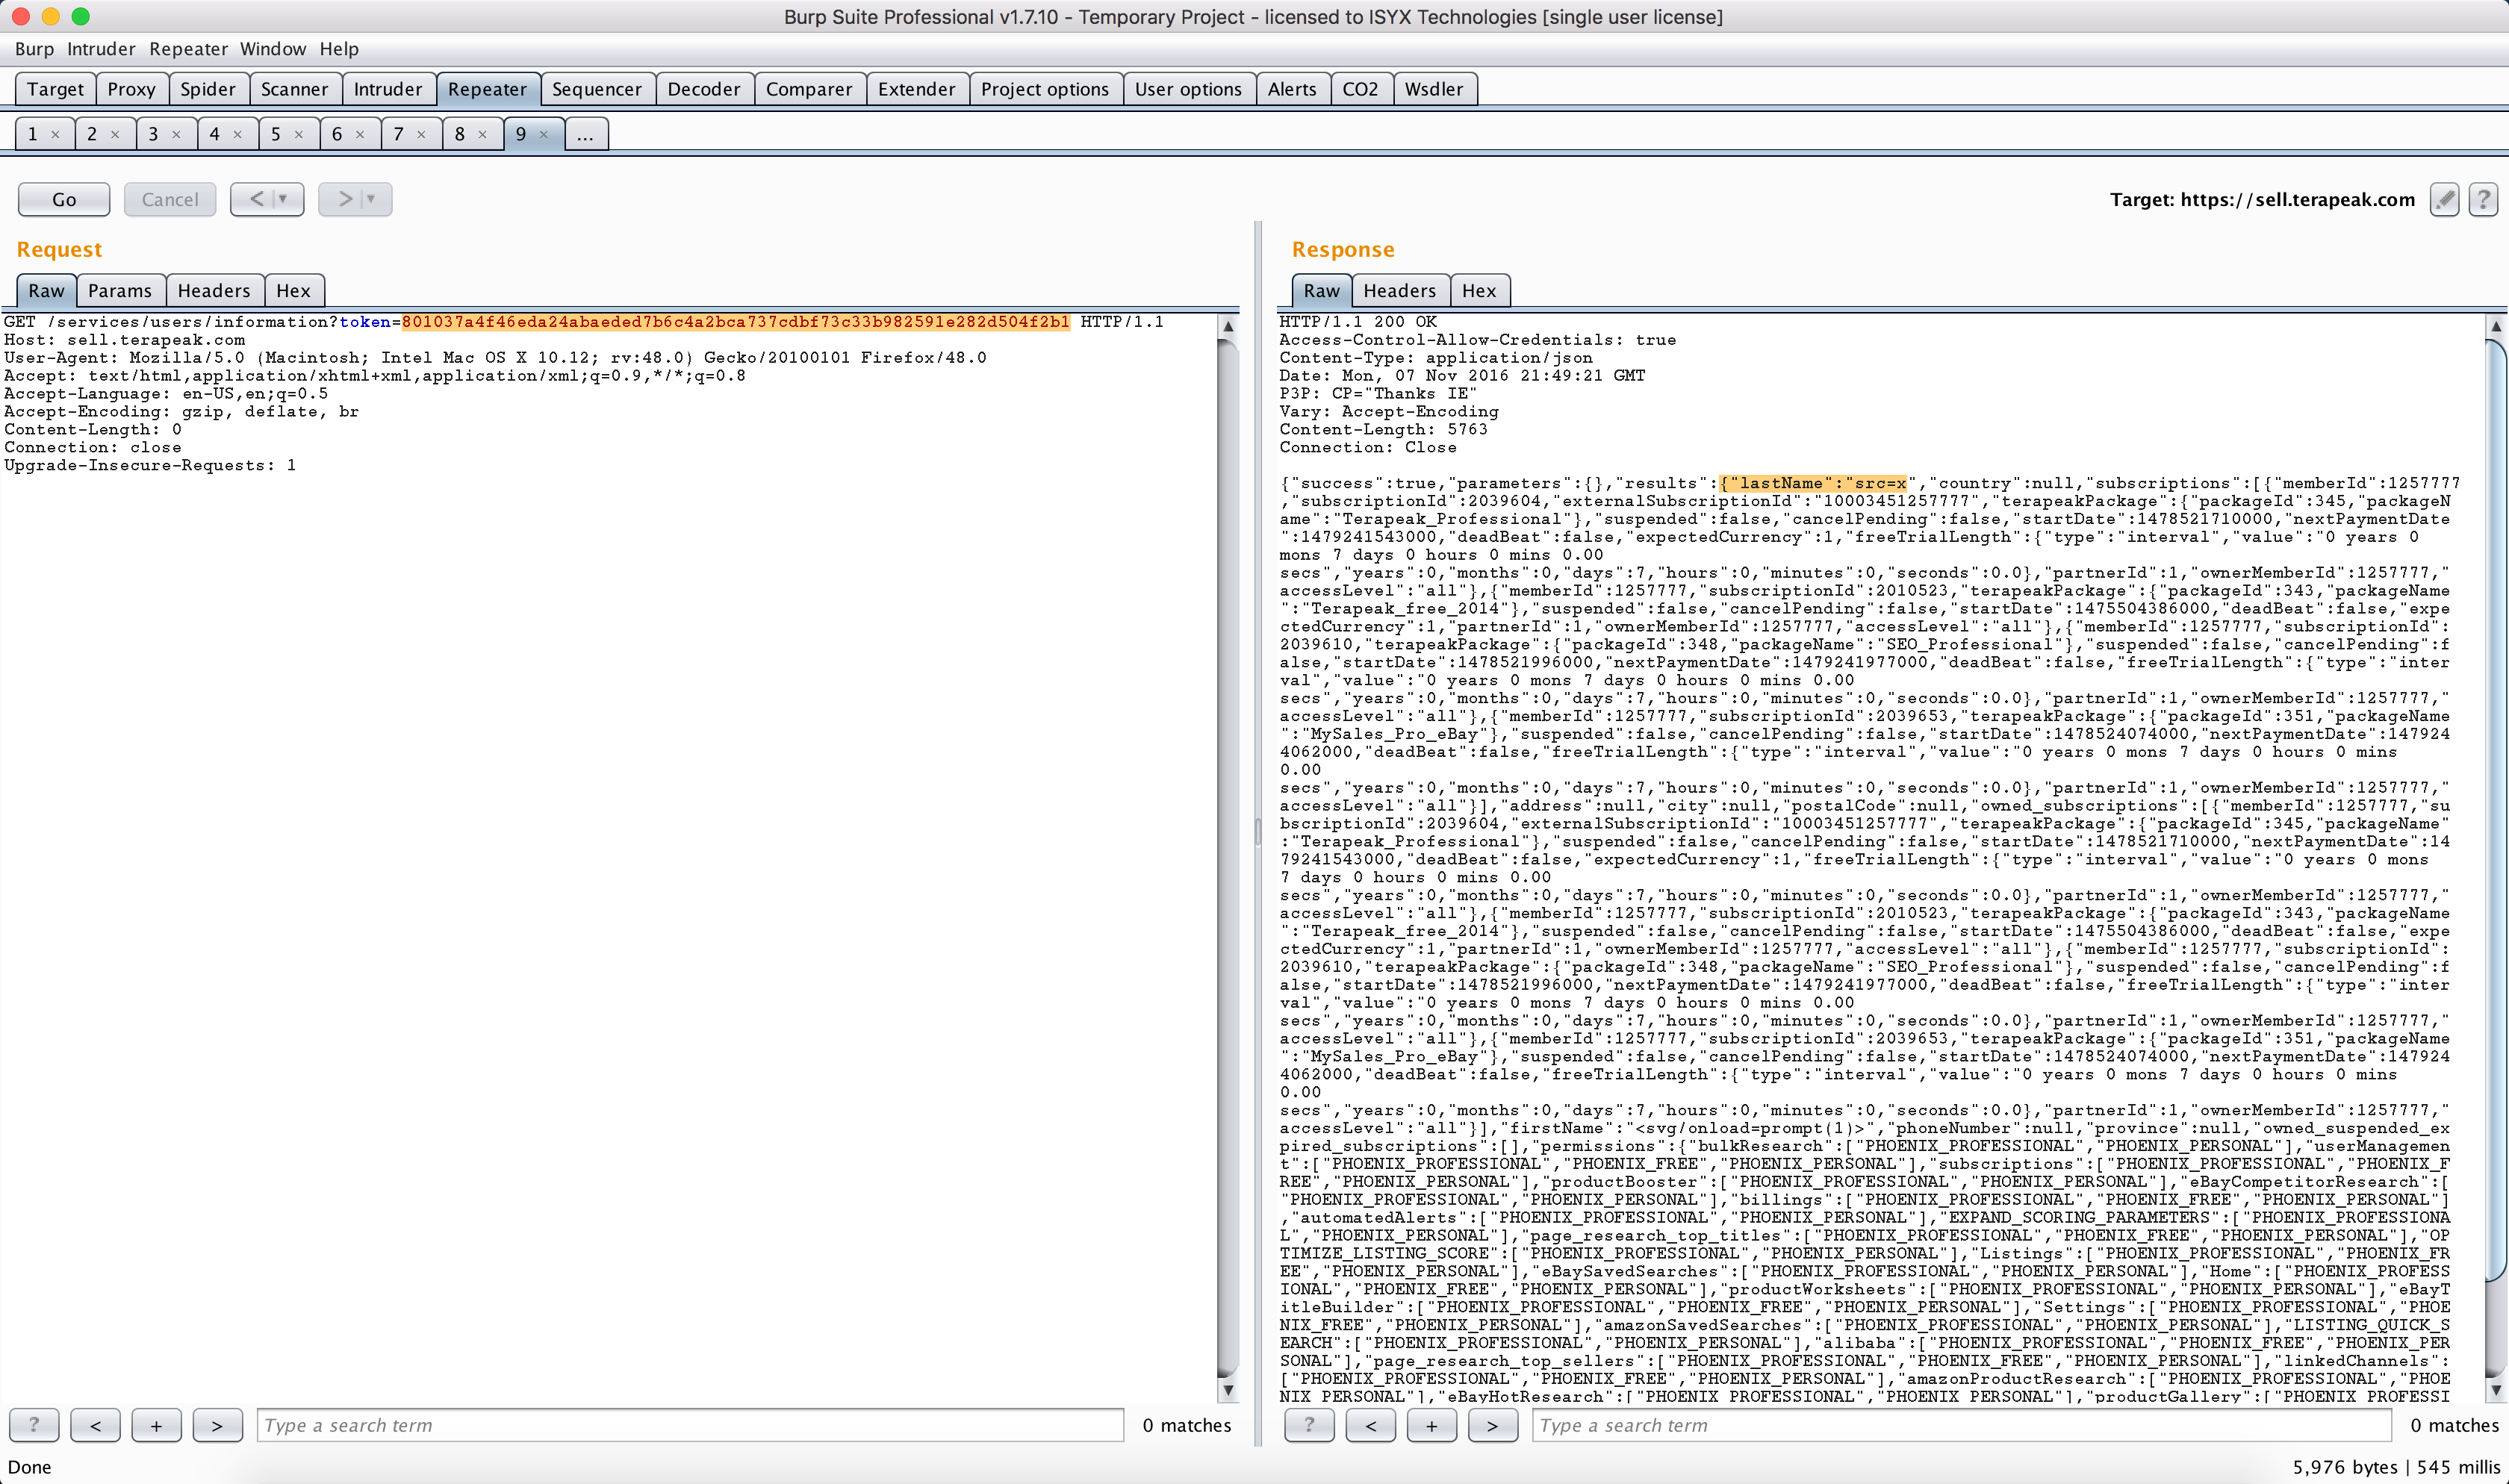Open the history forward dropdown arrow

(371, 199)
